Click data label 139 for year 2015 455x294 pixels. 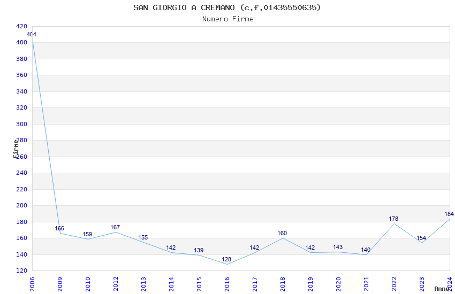point(199,250)
